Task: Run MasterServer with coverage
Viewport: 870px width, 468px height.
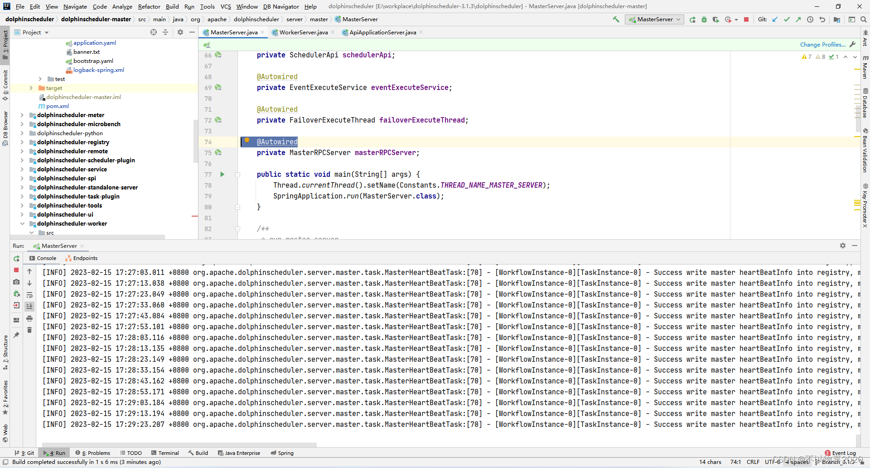Action: click(x=716, y=19)
